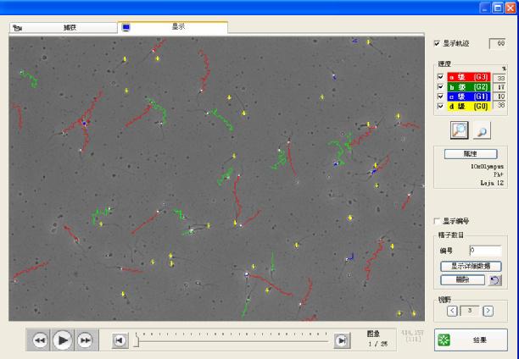Screen dimensions: 519x359
Task: Uncheck the red a级 (G3) checkbox
Action: point(440,77)
